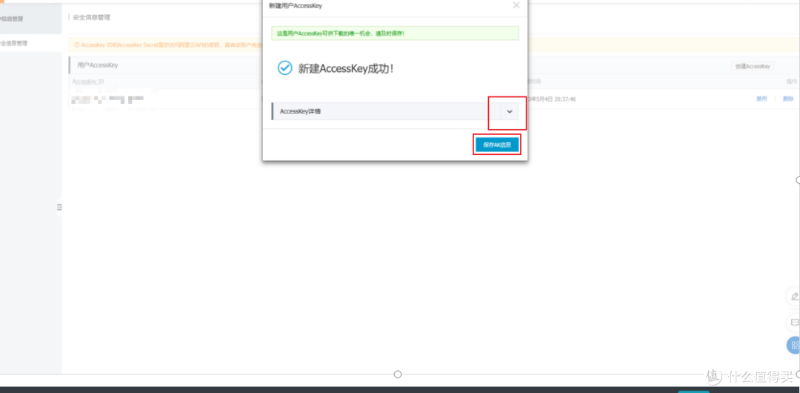The image size is (800, 393).
Task: Click the 创建AccessKey button
Action: [753, 66]
